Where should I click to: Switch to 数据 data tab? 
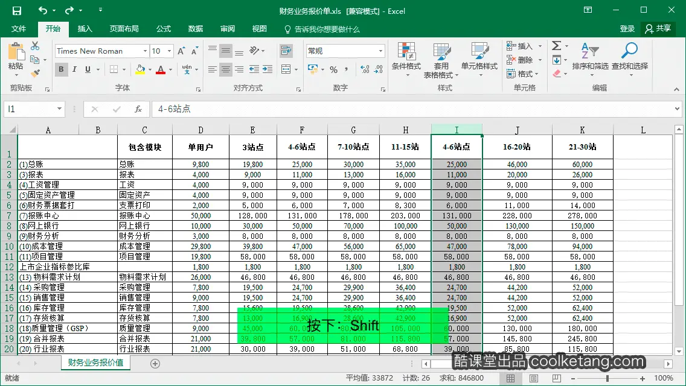click(x=196, y=29)
